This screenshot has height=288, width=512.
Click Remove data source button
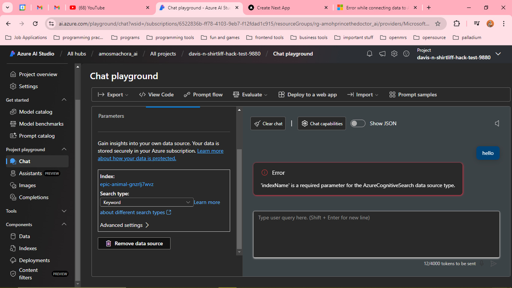134,243
